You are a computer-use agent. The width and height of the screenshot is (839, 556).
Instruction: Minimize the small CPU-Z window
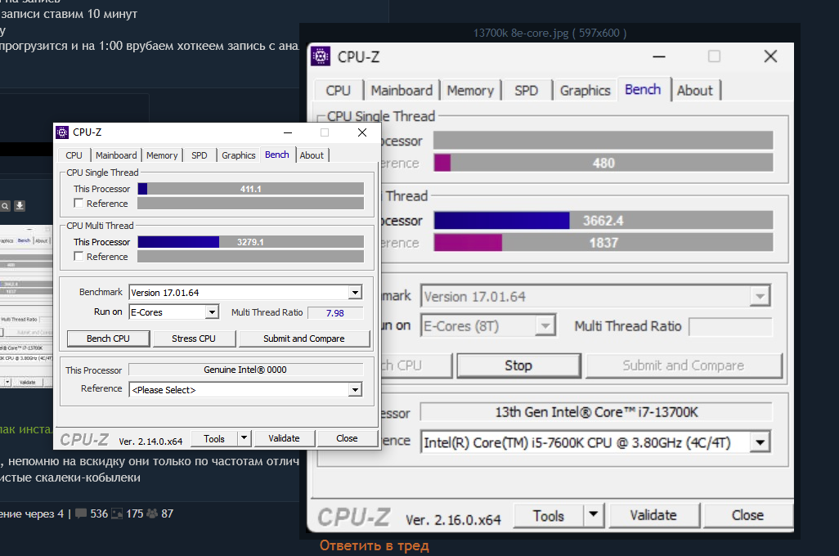288,132
